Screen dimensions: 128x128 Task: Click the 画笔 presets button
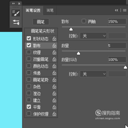click(x=41, y=22)
